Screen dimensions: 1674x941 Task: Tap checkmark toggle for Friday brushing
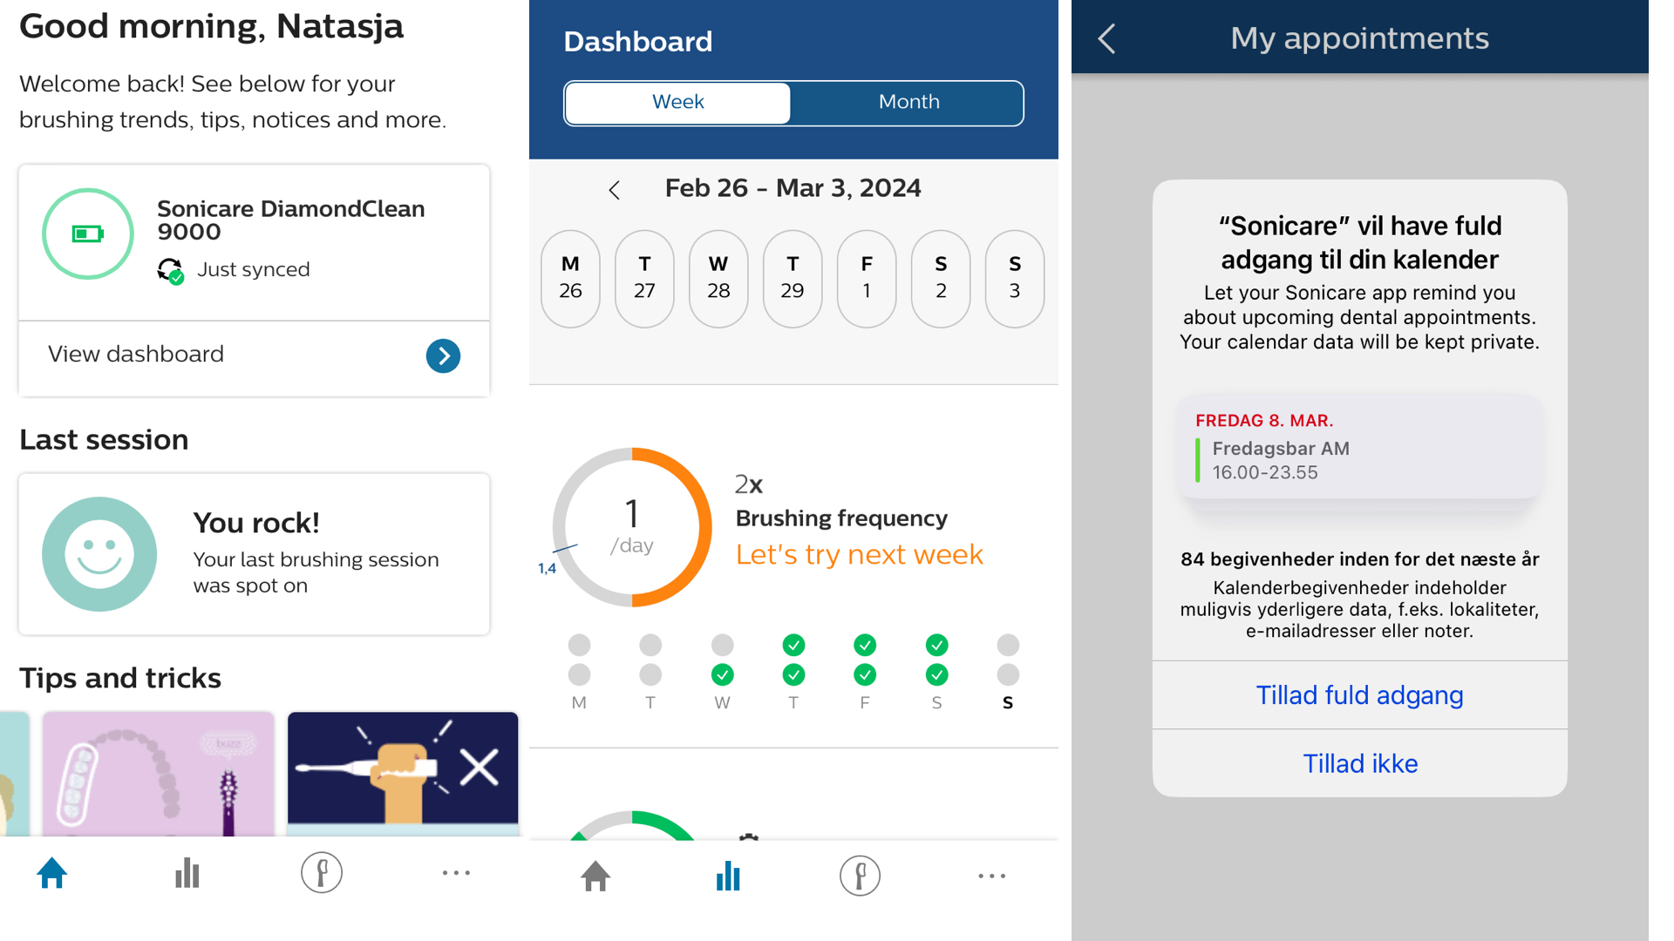point(868,646)
